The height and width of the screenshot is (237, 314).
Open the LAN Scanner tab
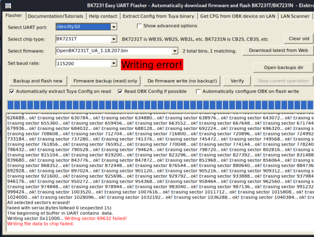[295, 16]
